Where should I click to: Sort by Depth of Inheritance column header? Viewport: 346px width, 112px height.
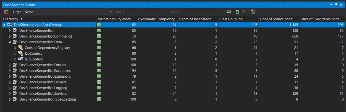[198, 19]
